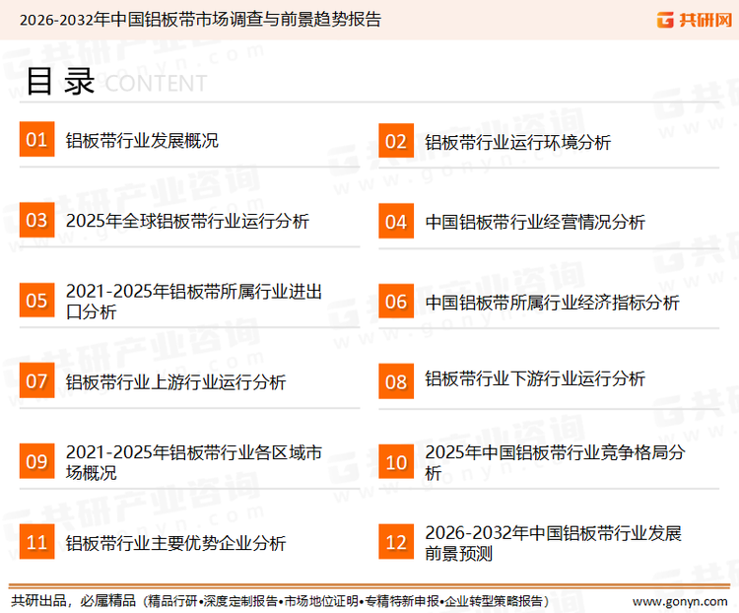739x613 pixels.
Task: Click the orange 08 number box
Action: click(396, 381)
